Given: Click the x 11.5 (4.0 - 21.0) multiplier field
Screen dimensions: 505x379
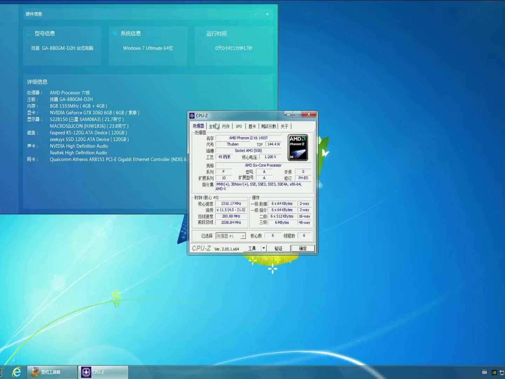Looking at the screenshot, I should point(231,210).
